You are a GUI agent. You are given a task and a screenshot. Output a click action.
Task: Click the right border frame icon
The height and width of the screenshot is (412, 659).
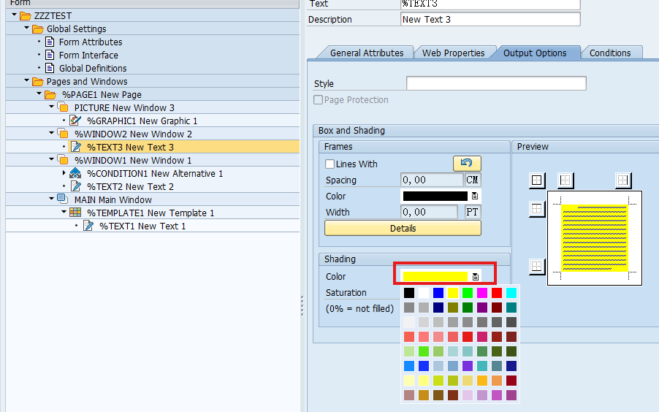623,180
